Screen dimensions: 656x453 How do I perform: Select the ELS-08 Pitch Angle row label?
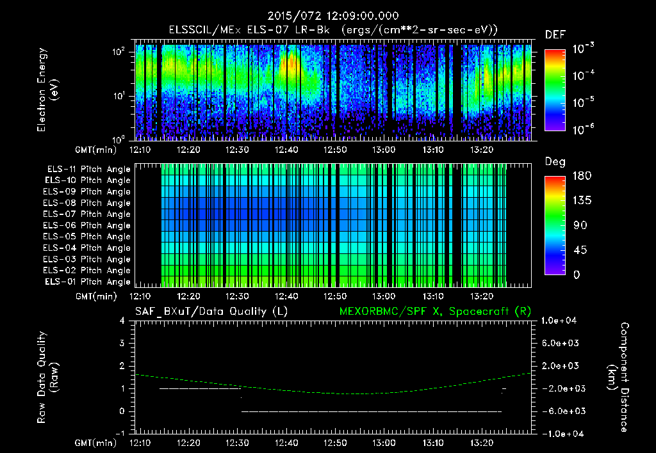coord(87,203)
